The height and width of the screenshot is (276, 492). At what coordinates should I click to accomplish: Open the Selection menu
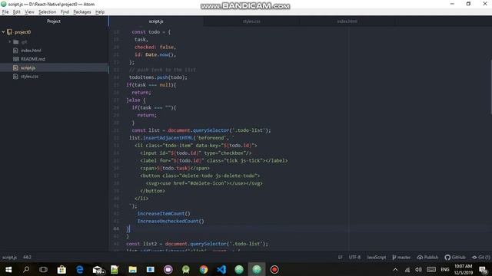[48, 12]
